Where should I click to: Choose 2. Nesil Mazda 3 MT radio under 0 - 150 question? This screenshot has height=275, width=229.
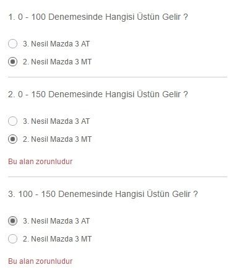(12, 139)
